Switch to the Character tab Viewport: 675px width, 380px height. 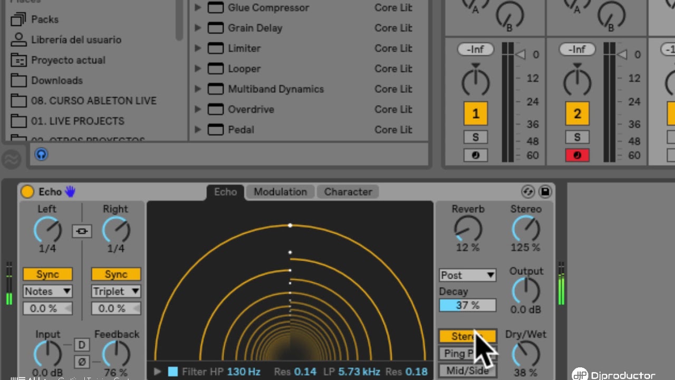pos(348,192)
